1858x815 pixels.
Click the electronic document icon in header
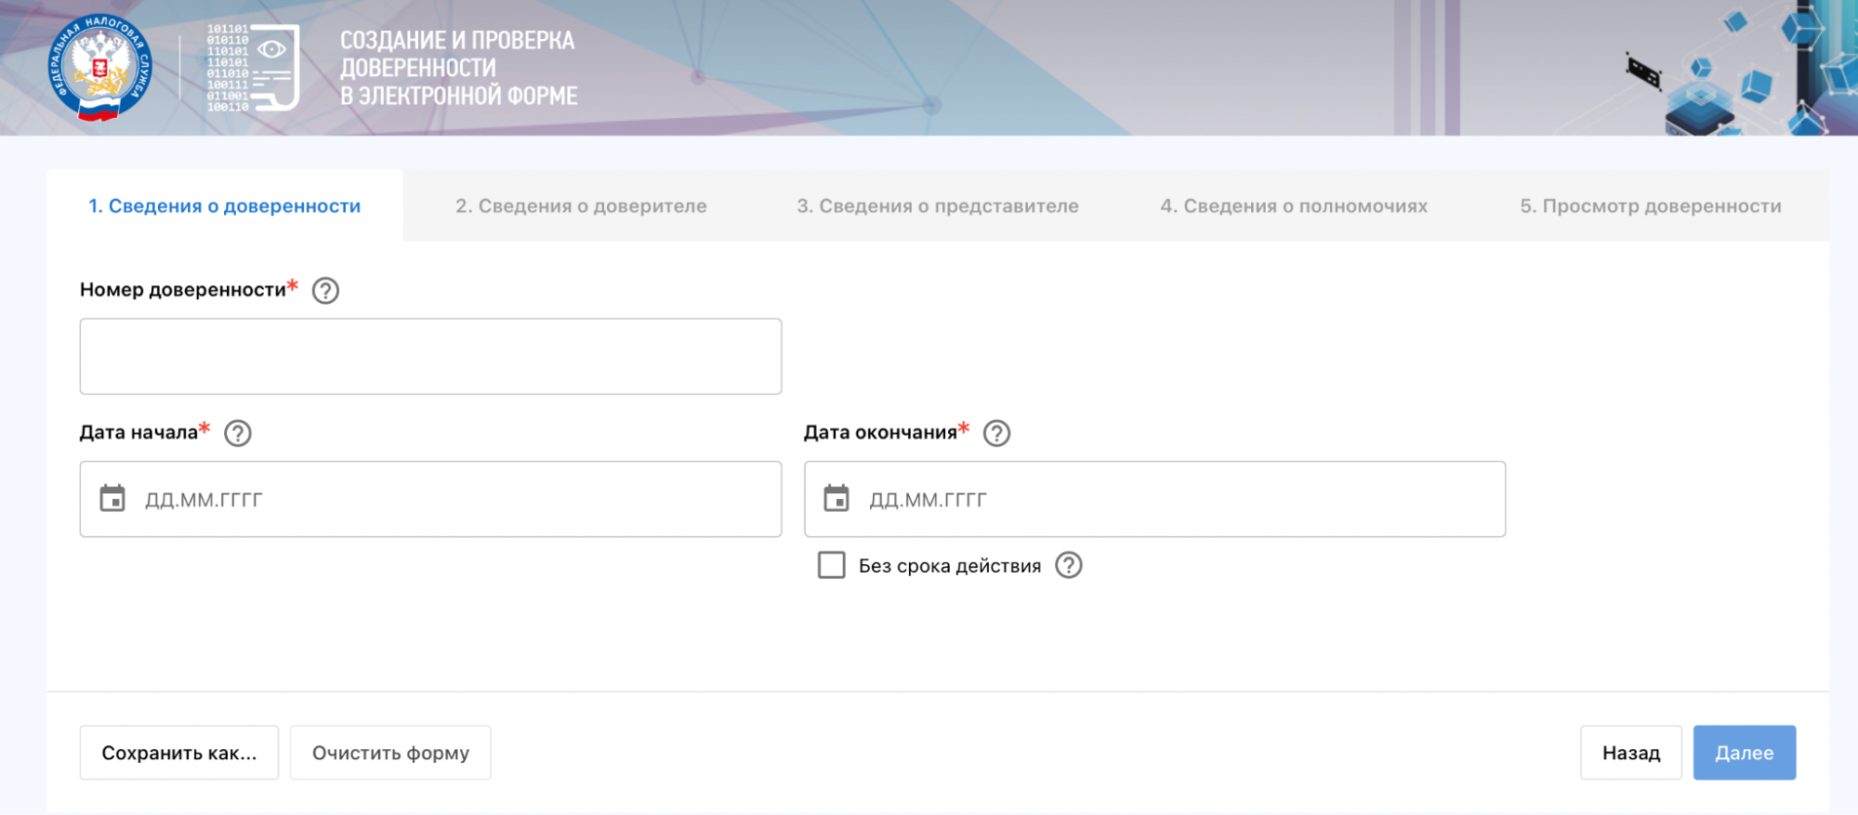coord(254,69)
